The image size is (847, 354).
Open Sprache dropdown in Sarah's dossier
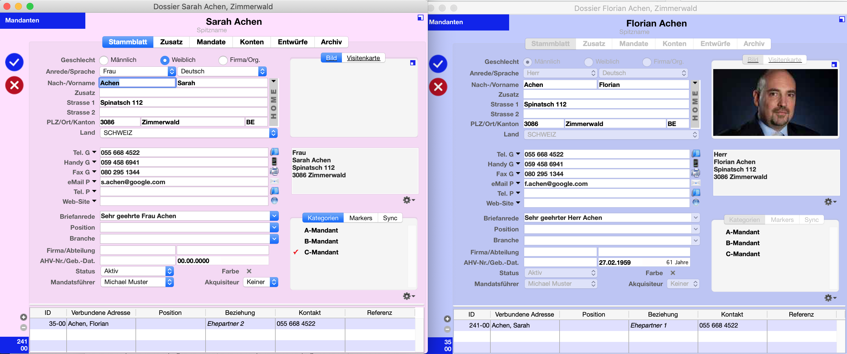tap(222, 71)
